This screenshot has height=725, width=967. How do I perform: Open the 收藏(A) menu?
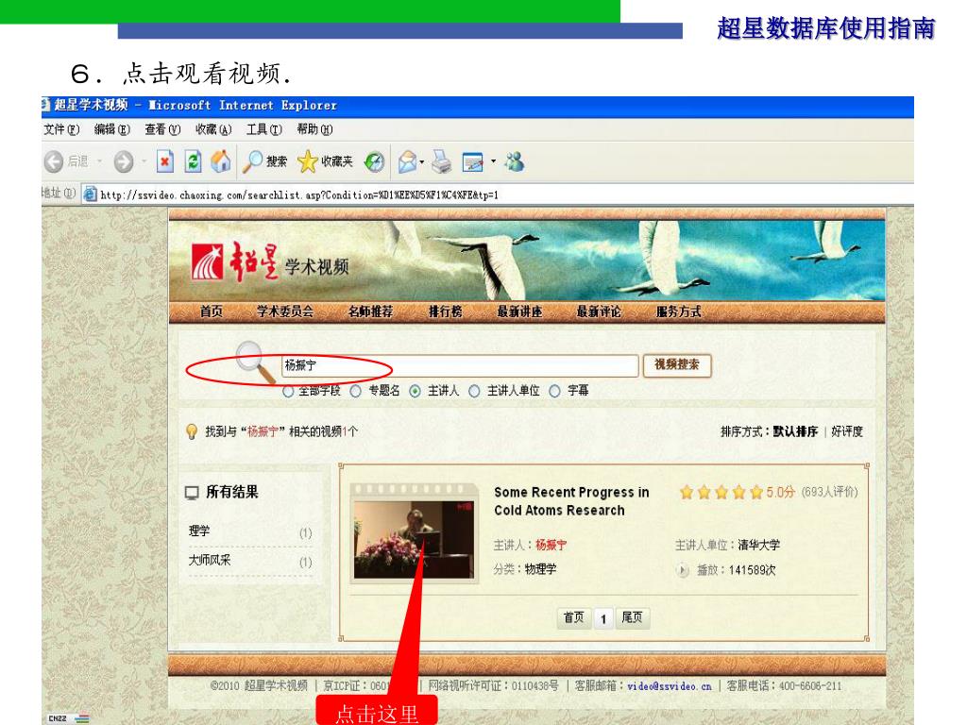[x=213, y=129]
